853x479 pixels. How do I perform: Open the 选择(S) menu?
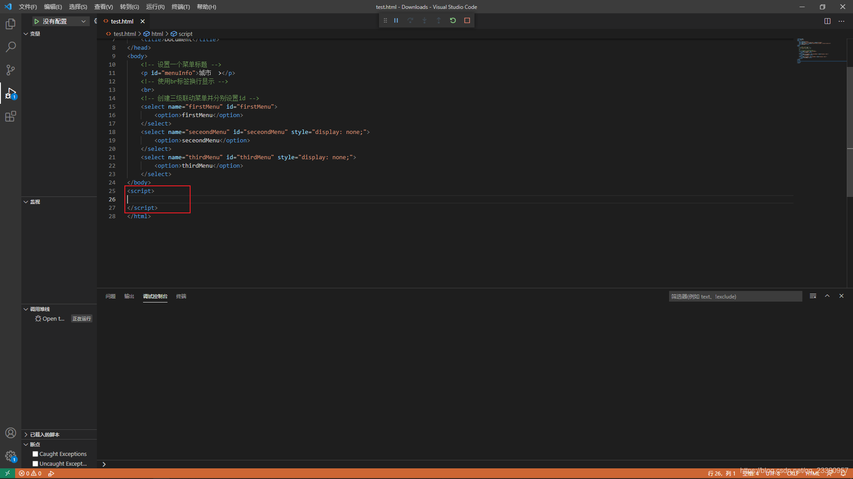(x=78, y=7)
